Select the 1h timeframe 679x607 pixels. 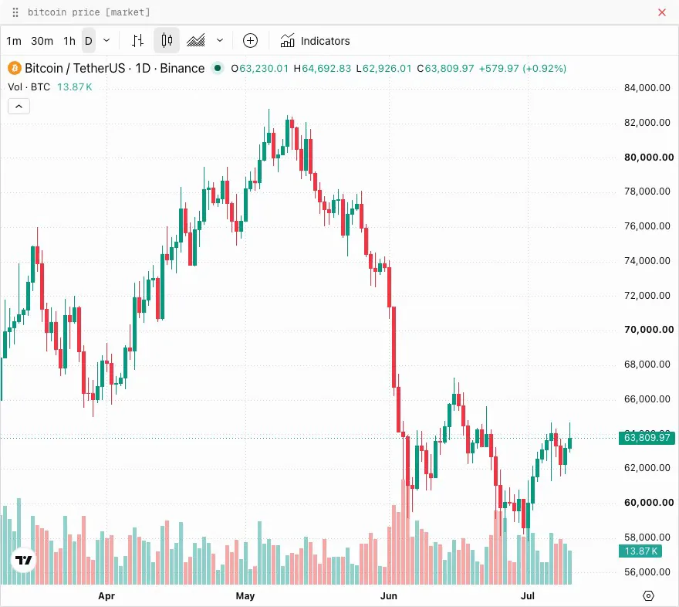click(69, 41)
